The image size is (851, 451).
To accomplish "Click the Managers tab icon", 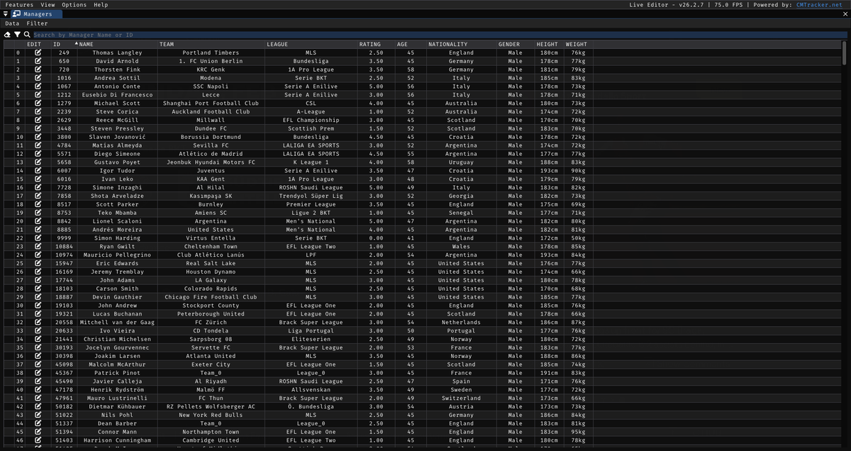I will [16, 13].
